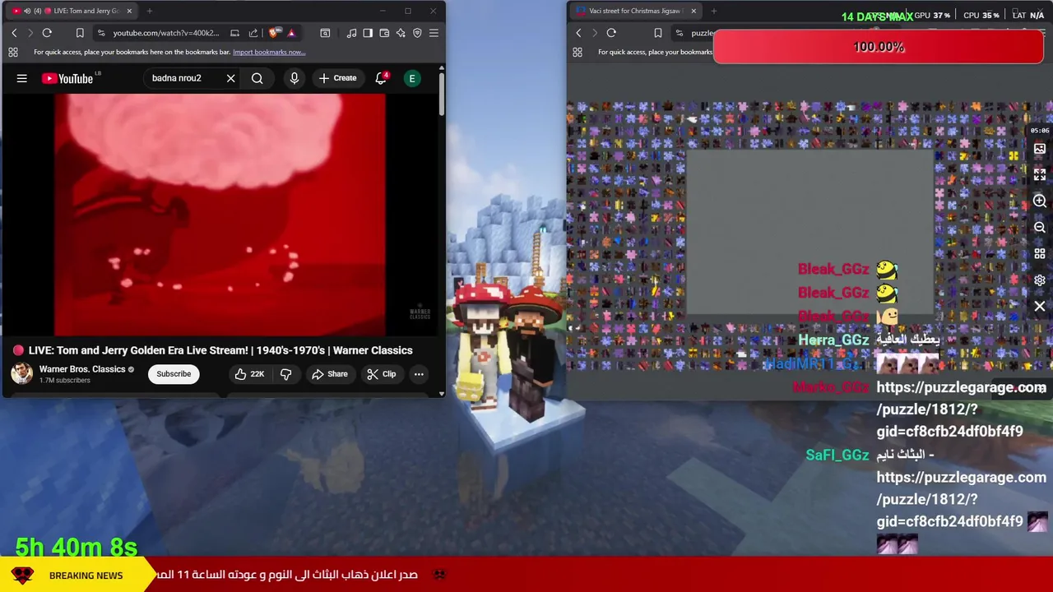Open the Brave main hamburger menu
This screenshot has height=592, width=1053.
tap(434, 33)
